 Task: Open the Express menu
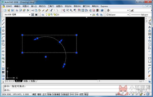[104, 6]
